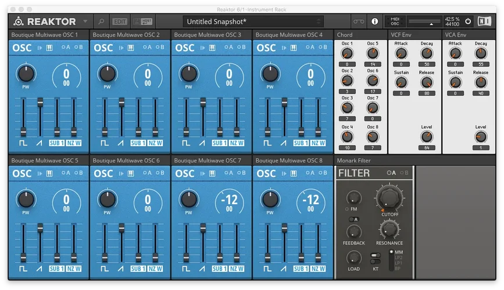Toggle the link/connect icon next to info
Screen dimensions: 504x290
pyautogui.click(x=359, y=21)
